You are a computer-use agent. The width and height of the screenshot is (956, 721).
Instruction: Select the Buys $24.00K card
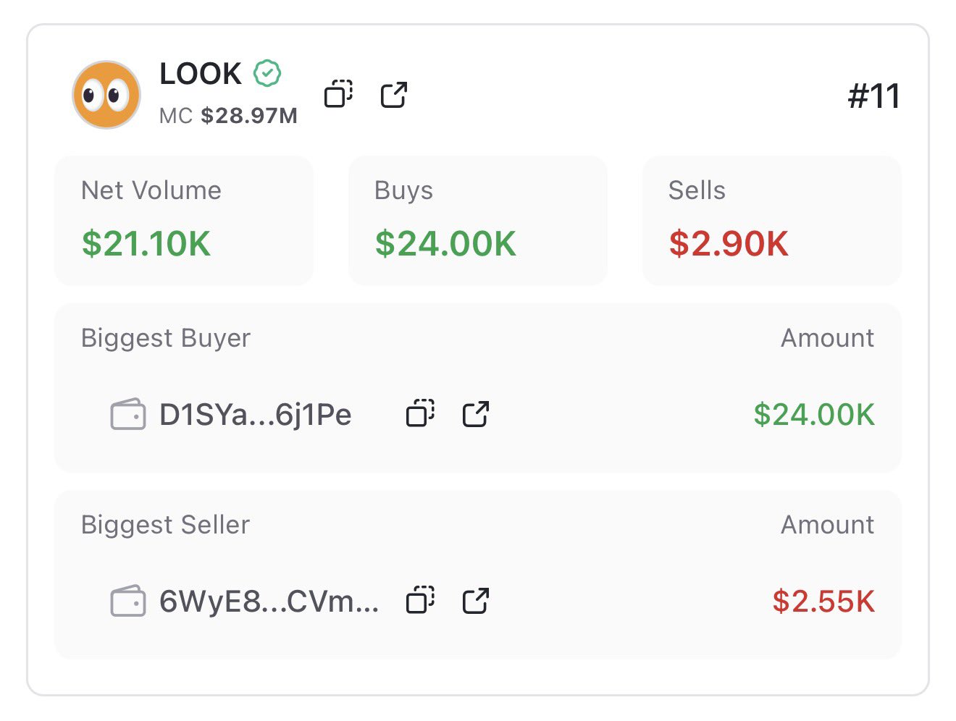coord(478,220)
